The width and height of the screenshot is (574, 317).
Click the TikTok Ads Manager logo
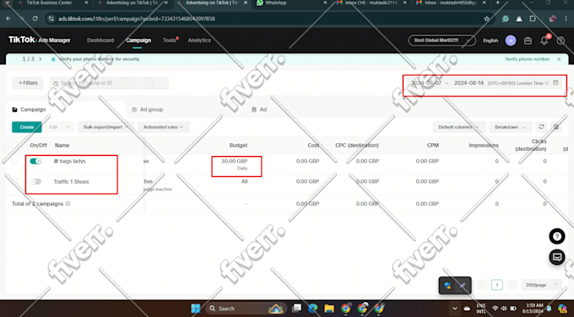tap(40, 40)
